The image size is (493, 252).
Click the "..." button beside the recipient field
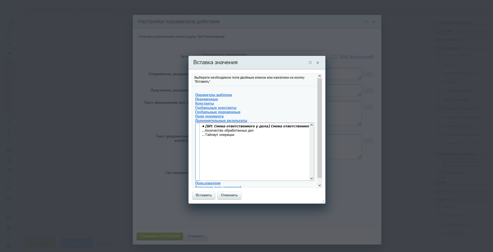(x=368, y=89)
